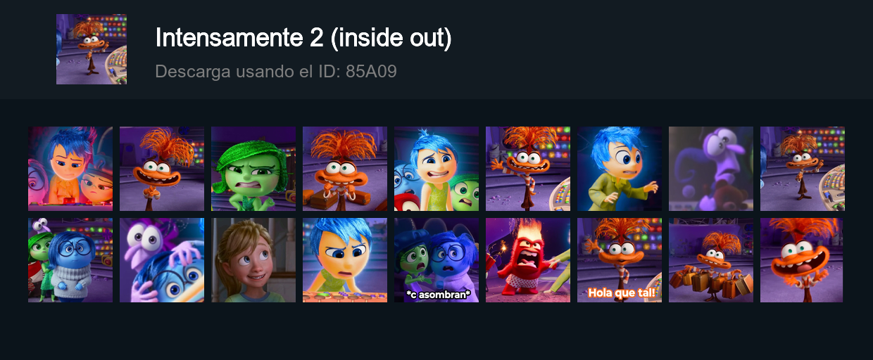Viewport: 873px width, 360px height.
Task: Pick Sadness in white sweater sticker
Action: pyautogui.click(x=70, y=260)
